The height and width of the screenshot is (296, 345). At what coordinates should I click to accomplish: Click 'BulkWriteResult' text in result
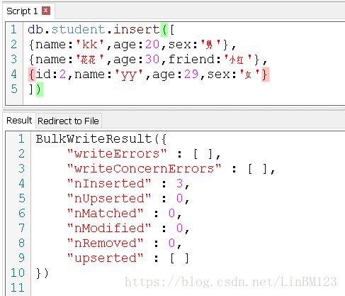[x=94, y=139]
